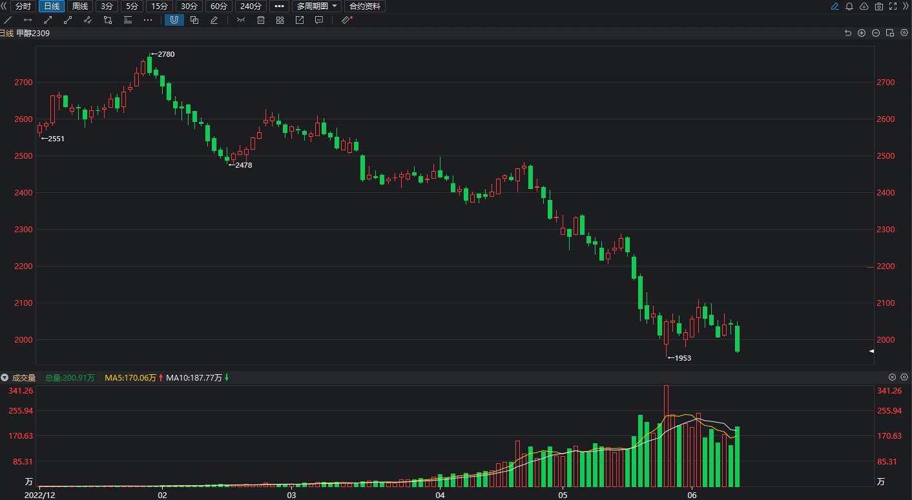This screenshot has width=912, height=500.
Task: Click the 分时 intraday button
Action: pyautogui.click(x=23, y=6)
